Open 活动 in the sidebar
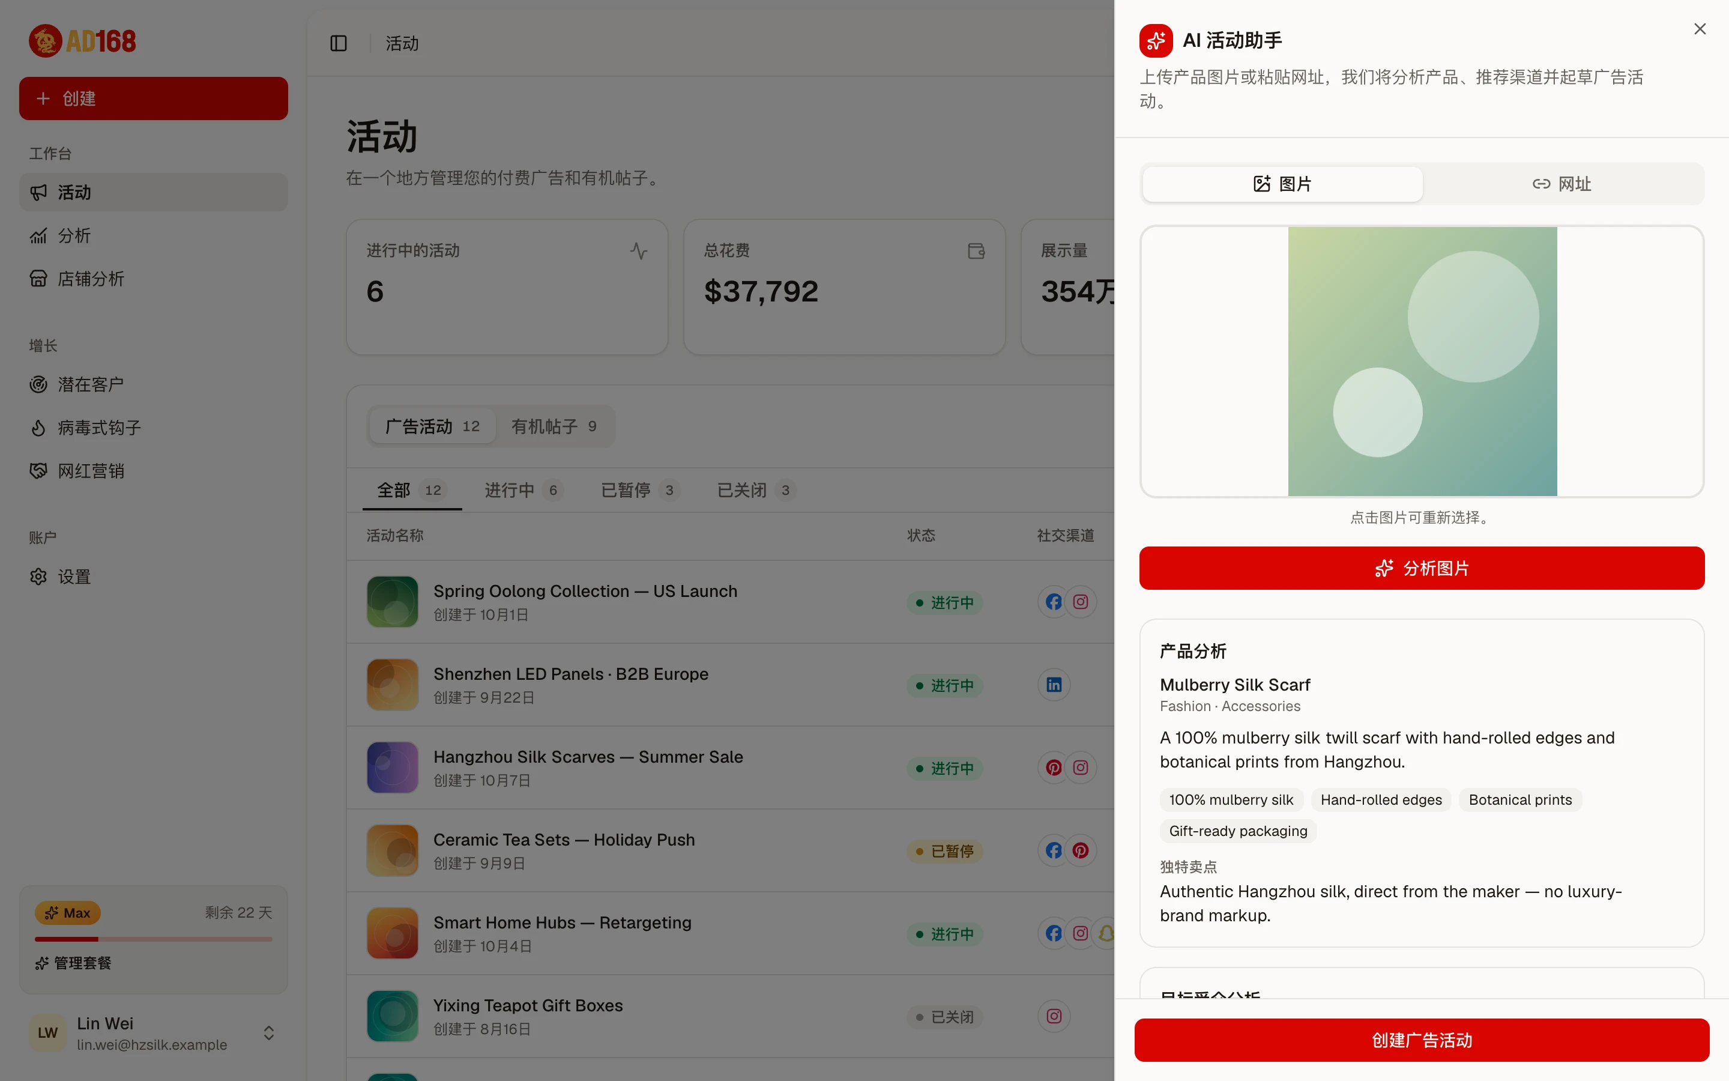Viewport: 1729px width, 1081px height. 154,192
